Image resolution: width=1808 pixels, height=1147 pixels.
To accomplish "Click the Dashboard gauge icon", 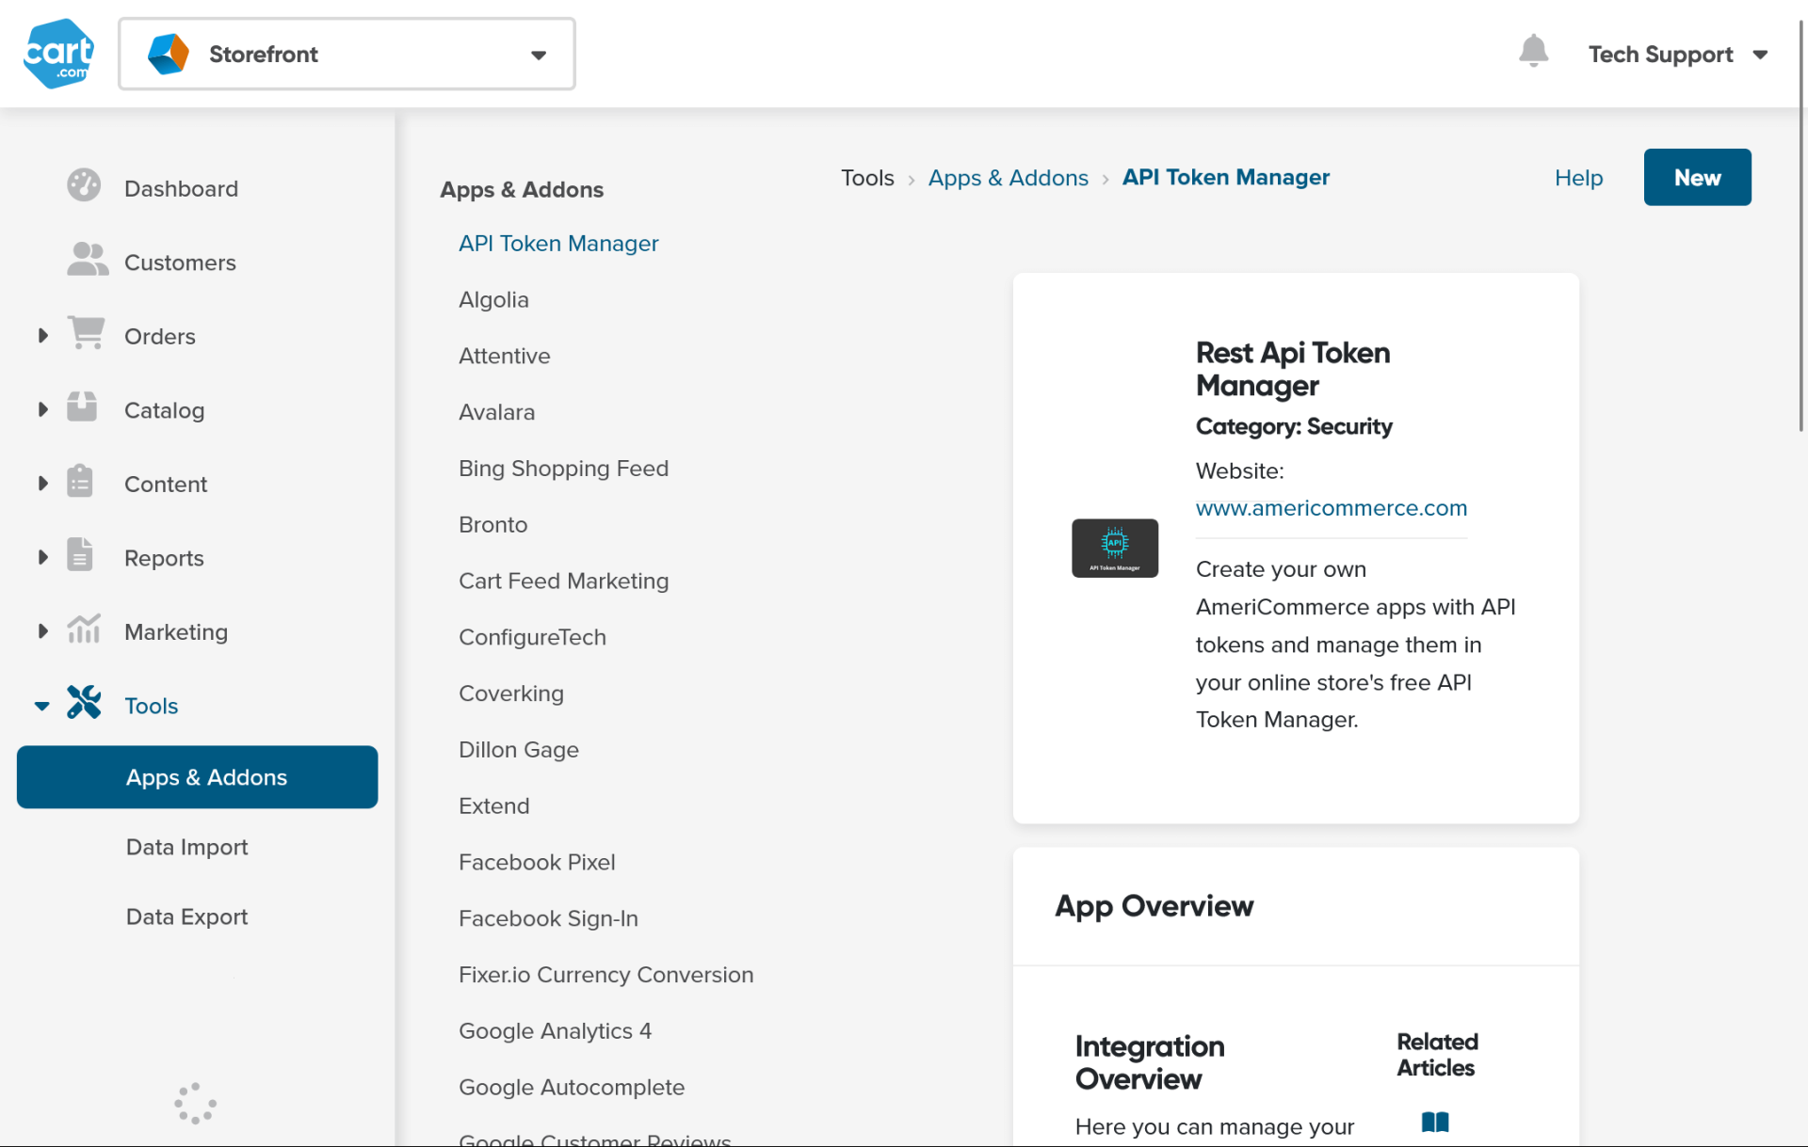I will coord(84,185).
